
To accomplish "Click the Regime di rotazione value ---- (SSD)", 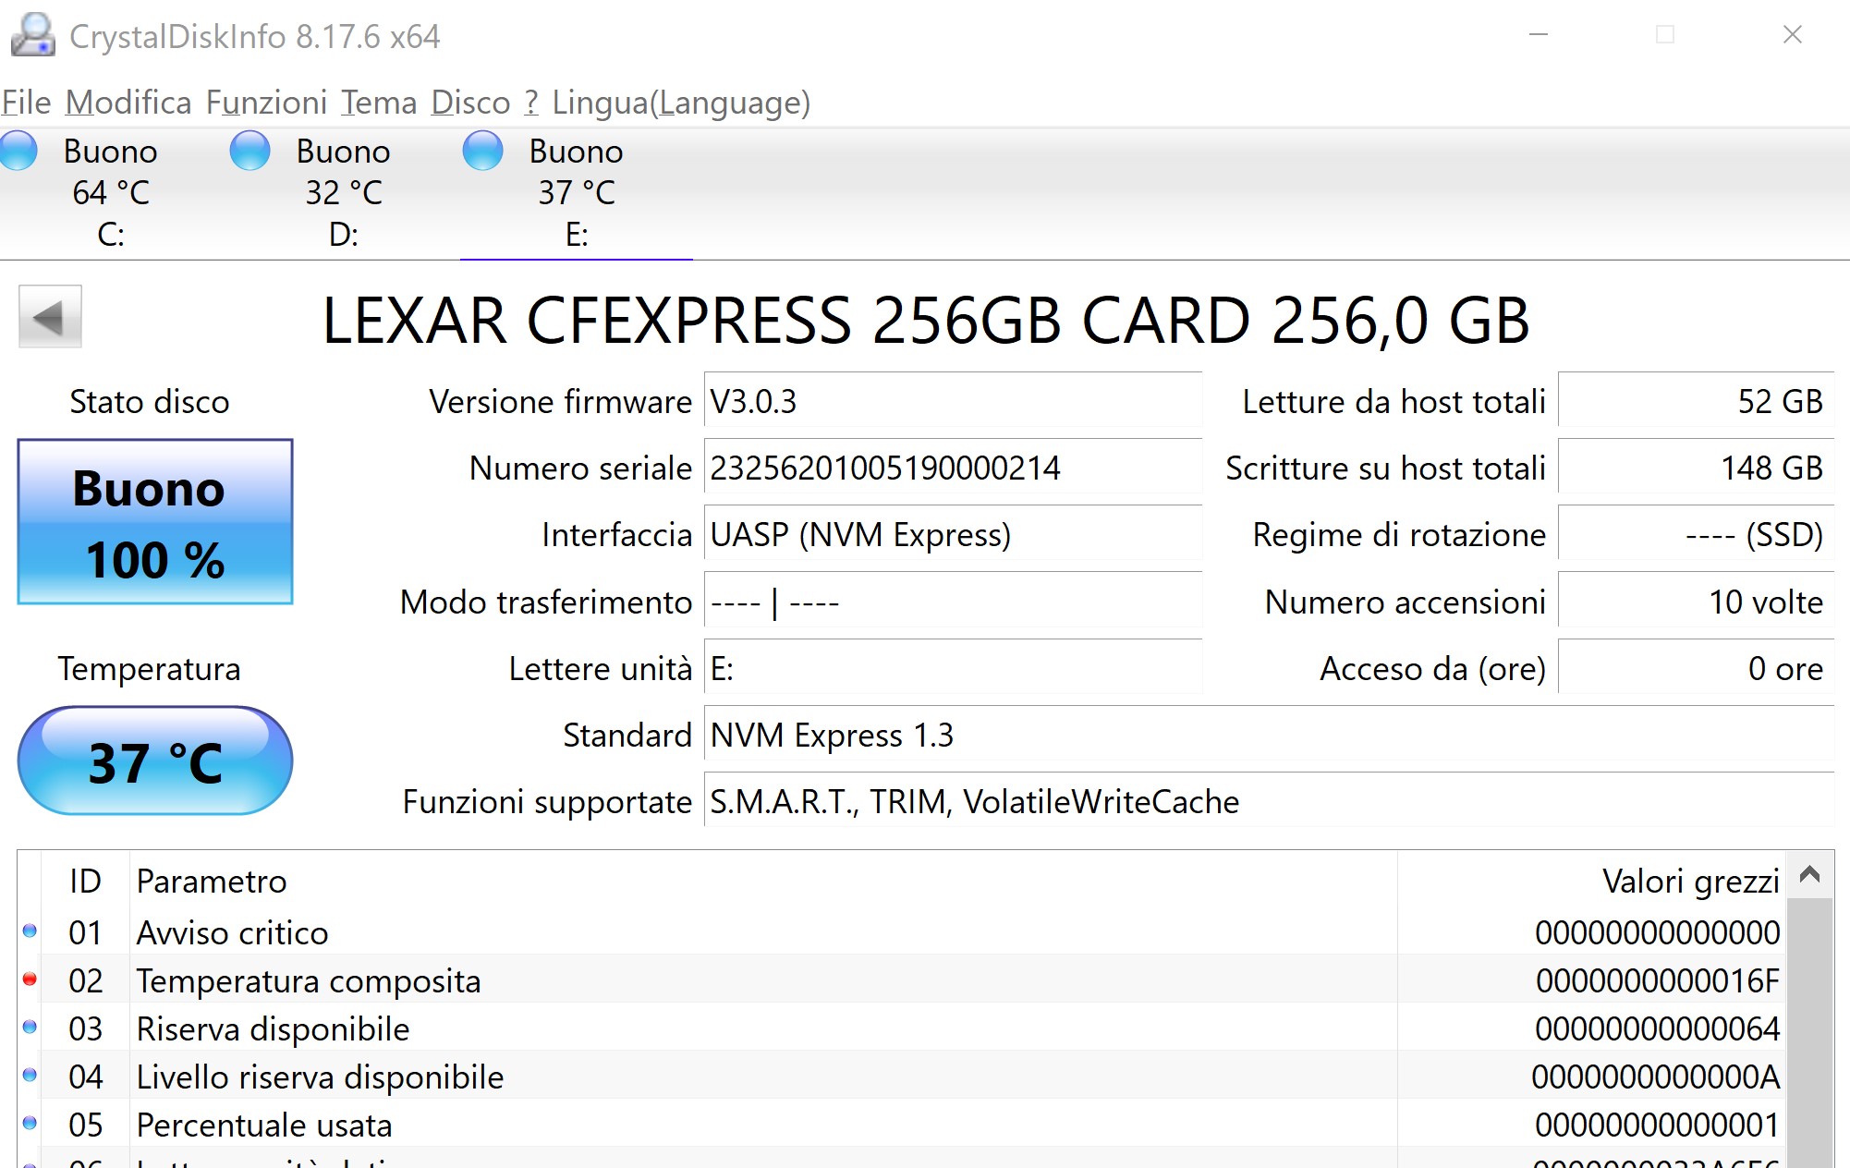I will pos(1696,534).
